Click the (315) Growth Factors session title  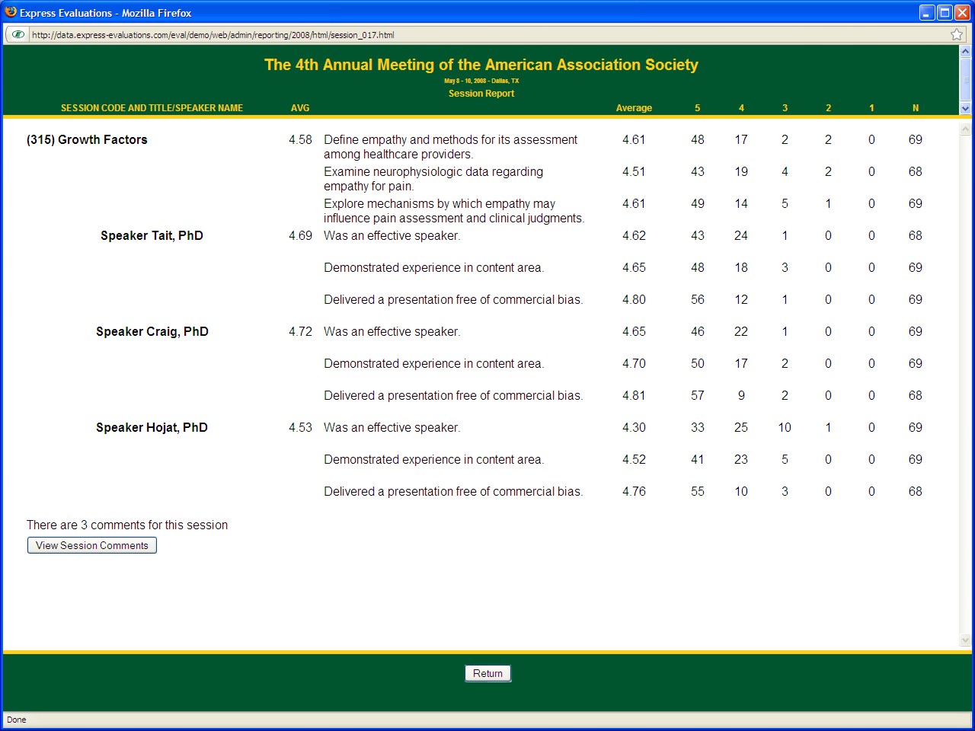[x=87, y=139]
